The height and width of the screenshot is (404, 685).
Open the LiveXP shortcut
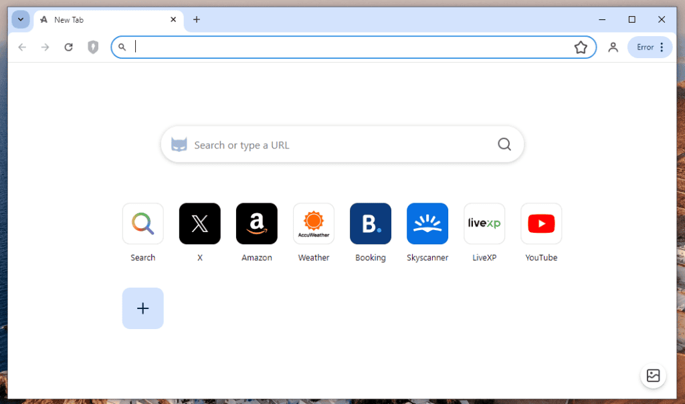coord(484,223)
